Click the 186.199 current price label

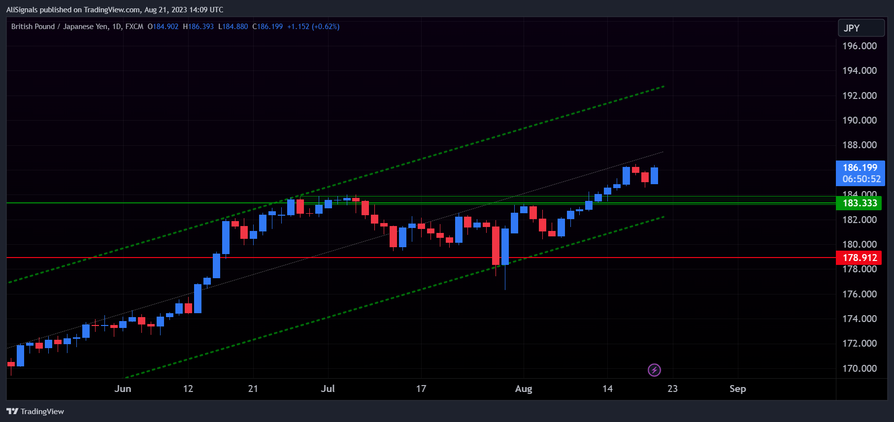pyautogui.click(x=860, y=167)
